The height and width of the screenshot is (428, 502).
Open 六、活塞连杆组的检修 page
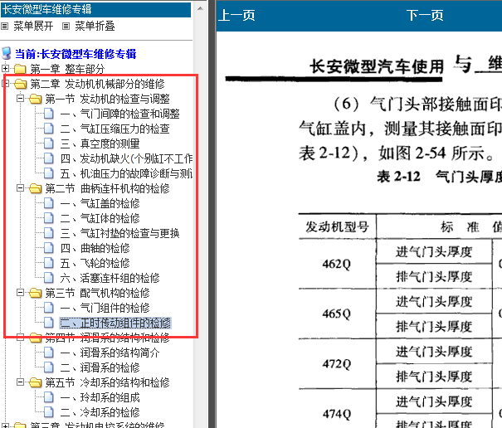(110, 278)
